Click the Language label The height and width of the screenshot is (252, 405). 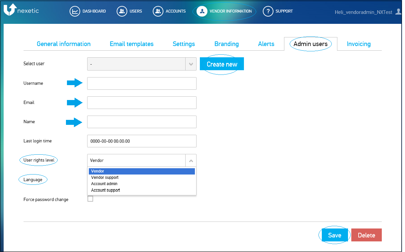pyautogui.click(x=33, y=179)
